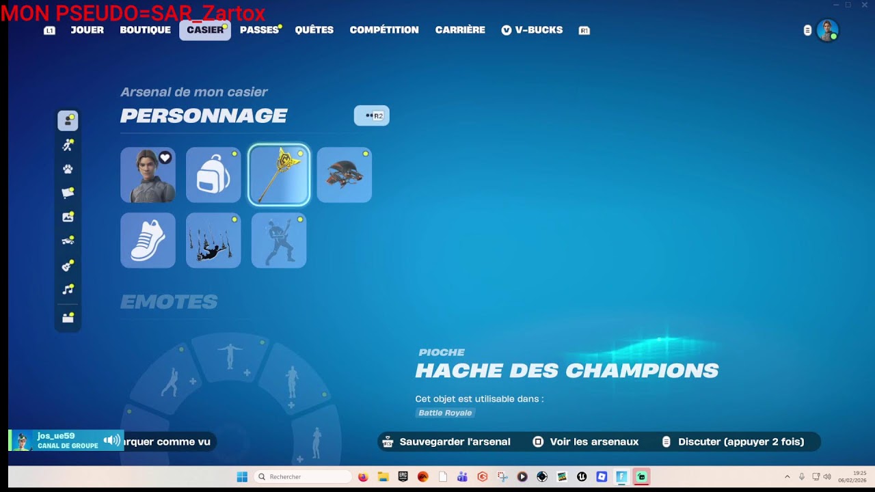Click the EMOTES section heading
Image resolution: width=875 pixels, height=492 pixels.
point(169,301)
